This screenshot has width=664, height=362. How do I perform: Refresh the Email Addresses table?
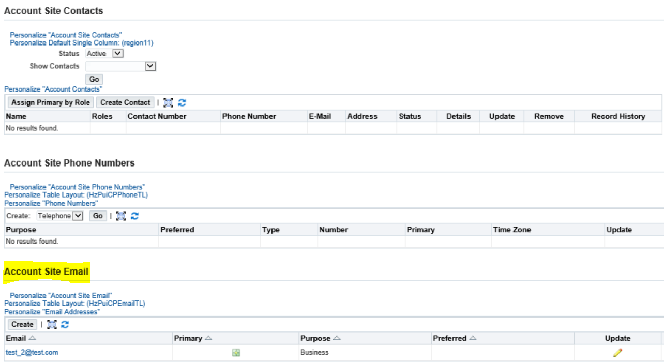tap(65, 325)
